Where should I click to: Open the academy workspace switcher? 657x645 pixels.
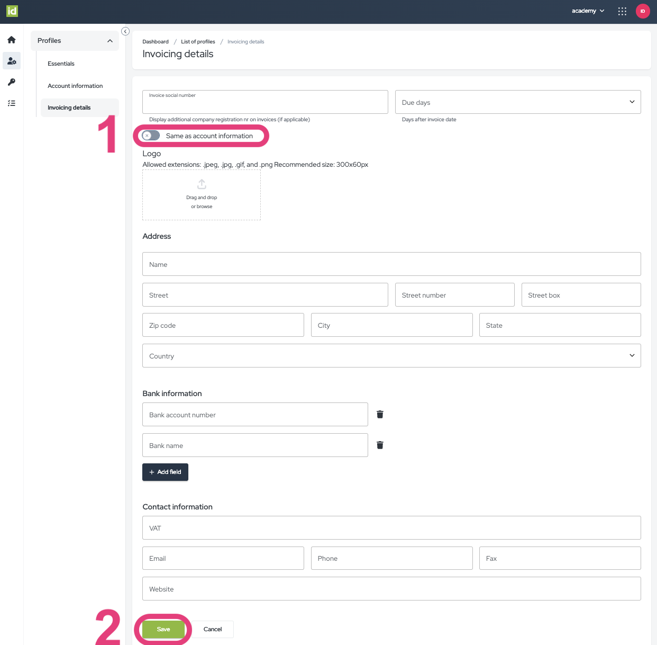click(587, 11)
